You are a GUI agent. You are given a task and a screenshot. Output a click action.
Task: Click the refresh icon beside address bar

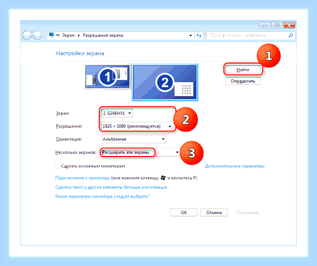(199, 35)
